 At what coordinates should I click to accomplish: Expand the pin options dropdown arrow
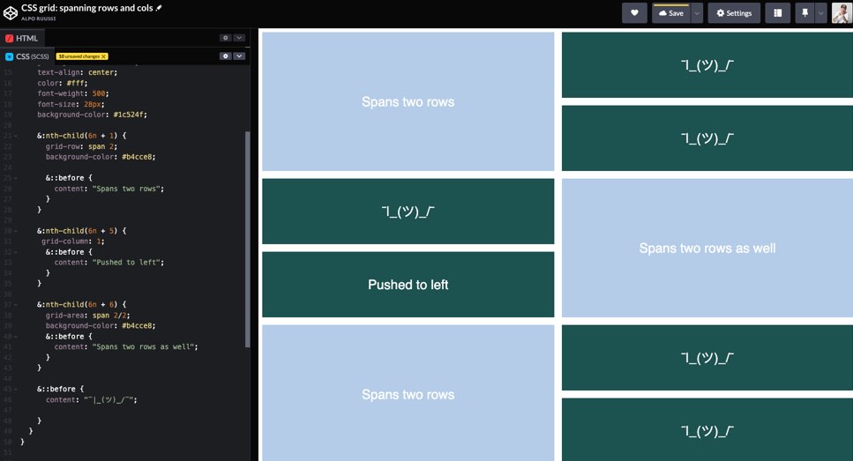point(820,13)
